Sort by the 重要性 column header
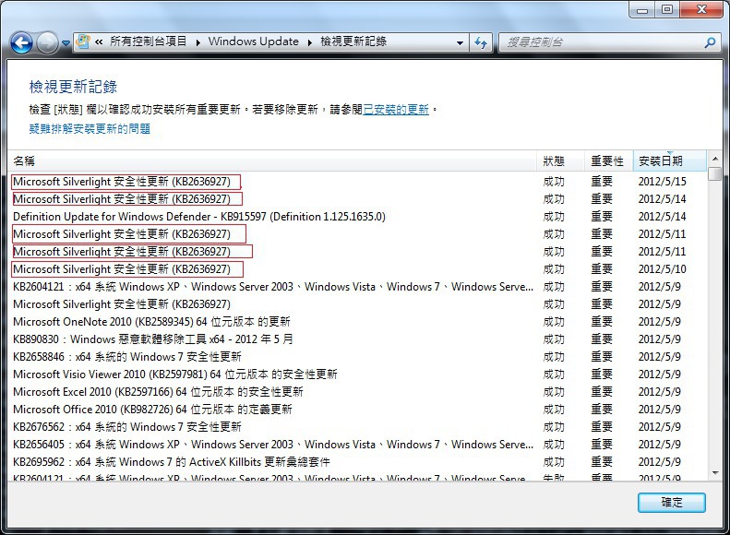The width and height of the screenshot is (730, 535). [609, 161]
